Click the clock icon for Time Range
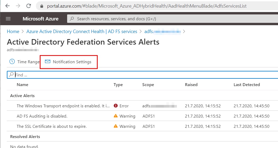Screen dimensions: 278x148 12,61
